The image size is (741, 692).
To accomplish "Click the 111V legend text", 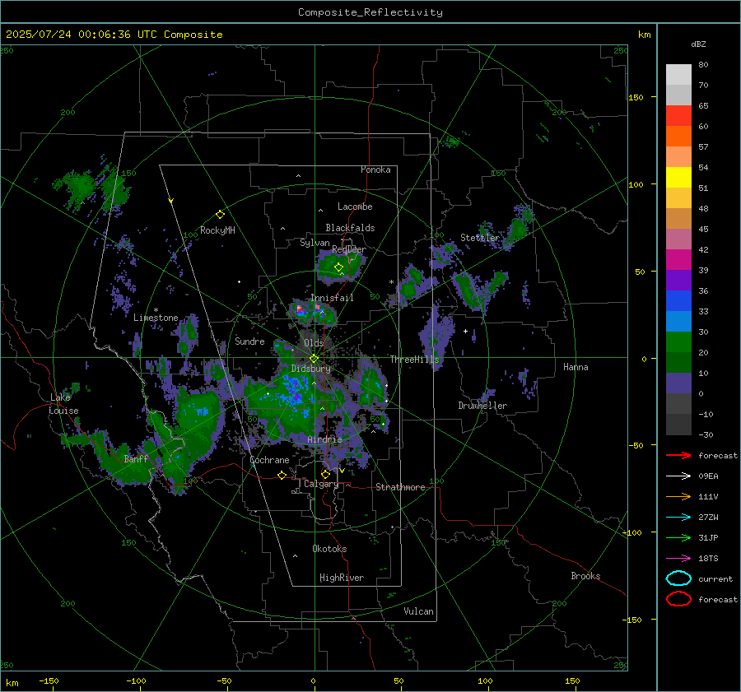I will pyautogui.click(x=708, y=496).
